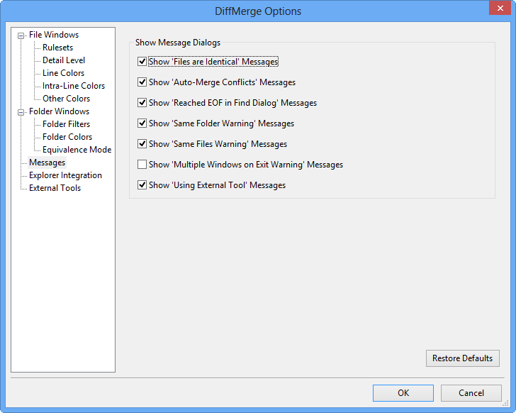Toggle 'Using External Tool' messages checkbox
The height and width of the screenshot is (413, 516).
pyautogui.click(x=142, y=185)
